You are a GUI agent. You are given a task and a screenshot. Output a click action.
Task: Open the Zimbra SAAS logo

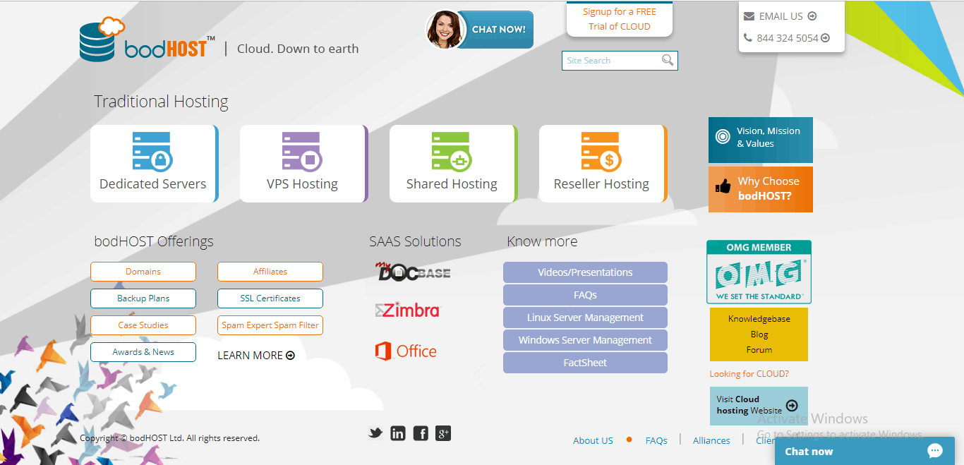click(407, 310)
